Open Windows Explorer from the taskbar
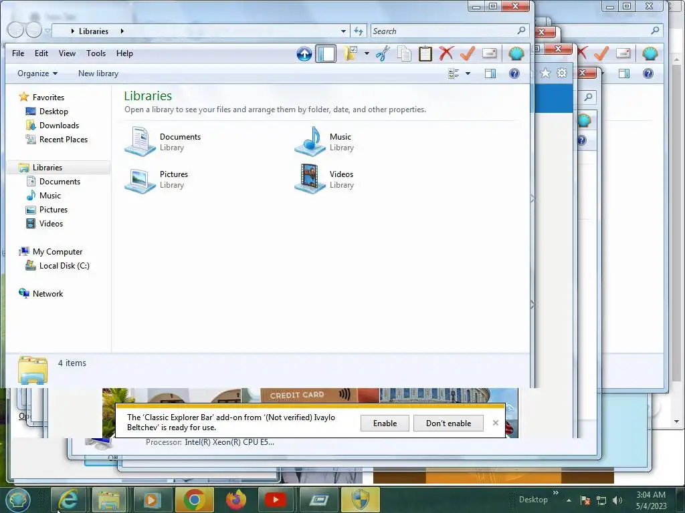 pos(109,500)
